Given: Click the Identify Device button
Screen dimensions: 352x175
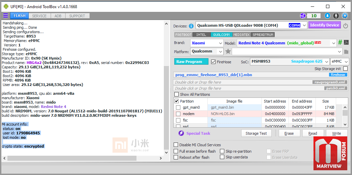Looking at the screenshot, I should 325,25.
